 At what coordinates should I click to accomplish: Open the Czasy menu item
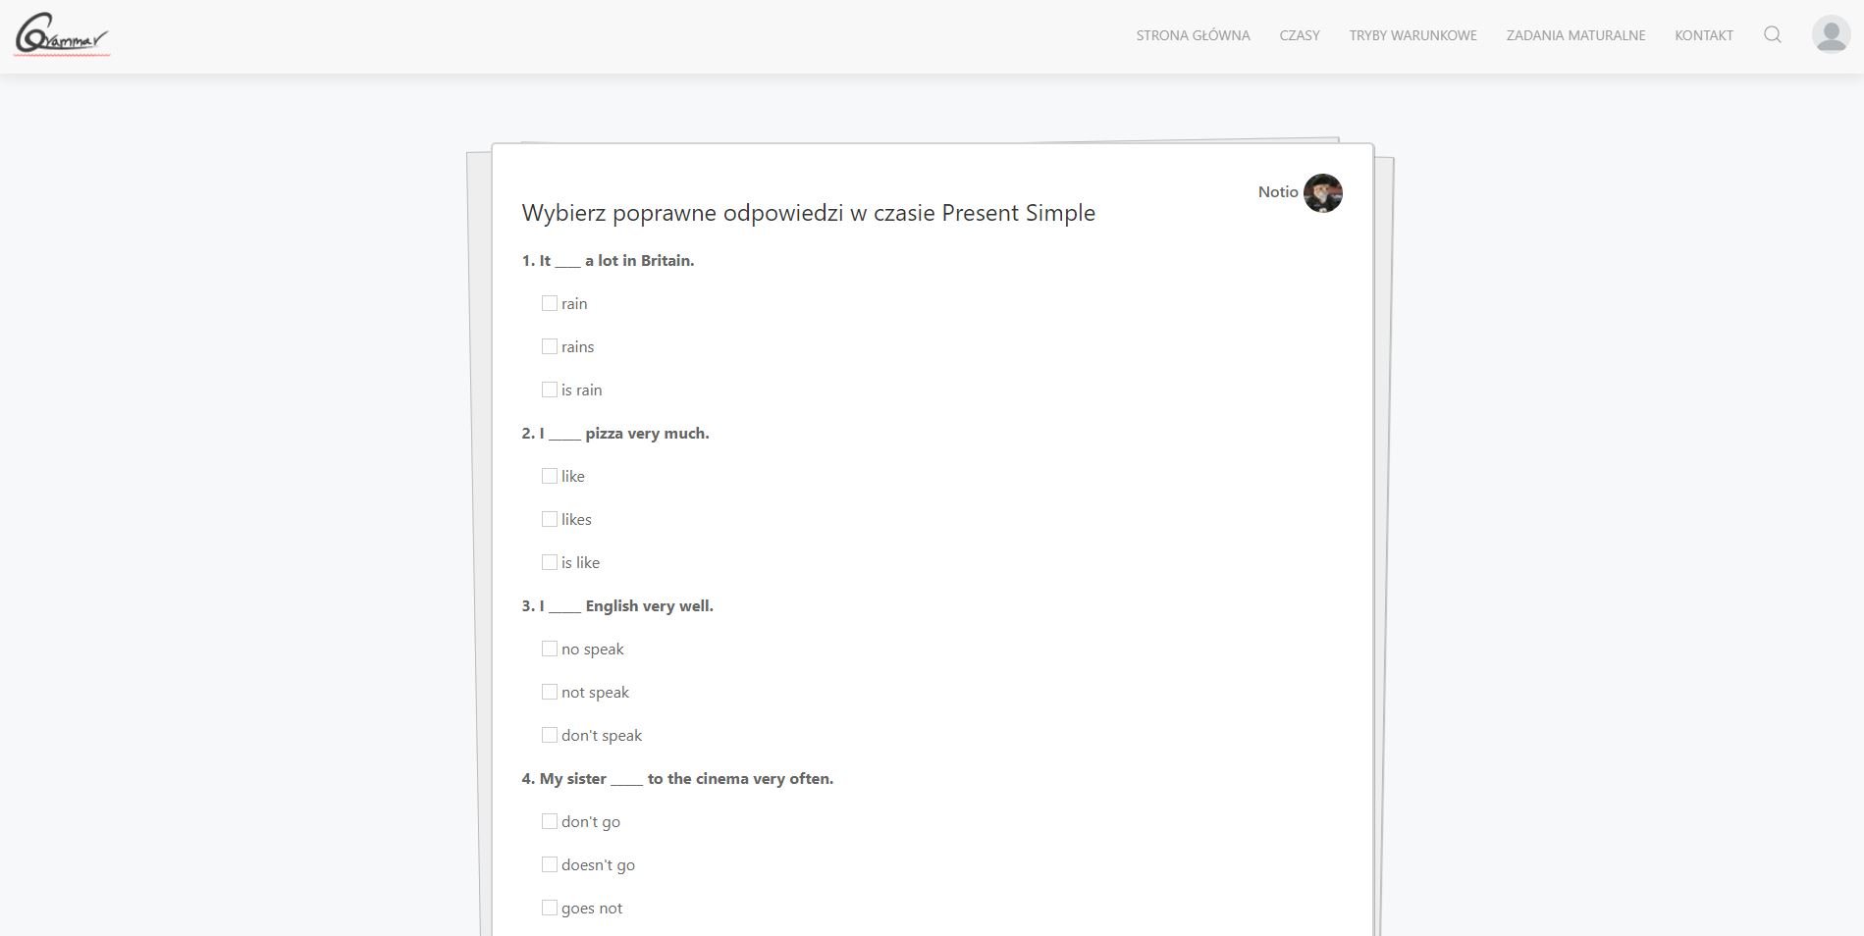[x=1299, y=35]
